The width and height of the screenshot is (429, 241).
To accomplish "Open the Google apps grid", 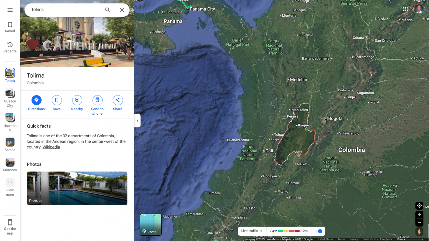I will (x=405, y=9).
